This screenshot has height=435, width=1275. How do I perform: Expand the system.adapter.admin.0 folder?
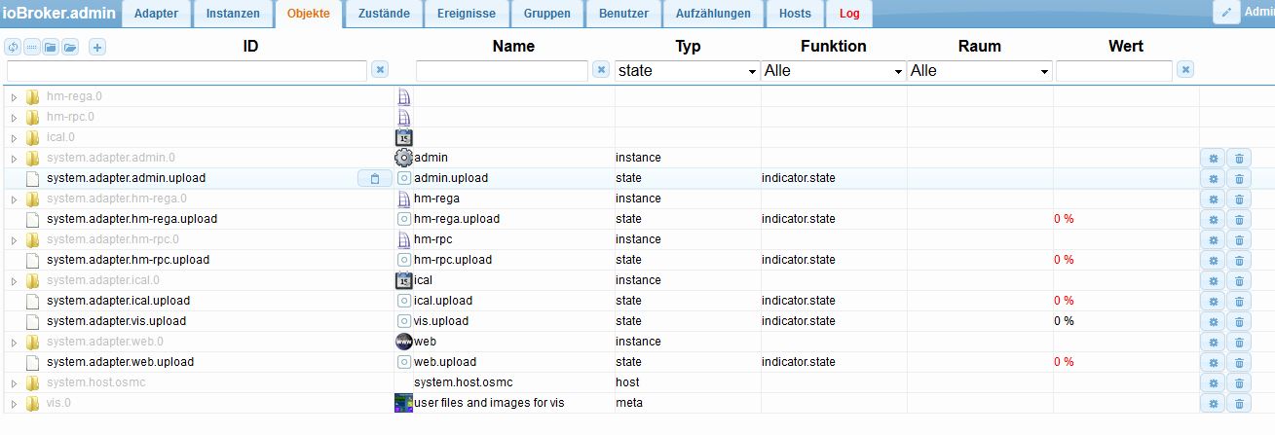click(x=14, y=158)
